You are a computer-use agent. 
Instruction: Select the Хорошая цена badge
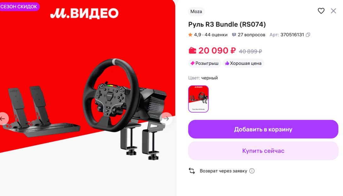[244, 63]
